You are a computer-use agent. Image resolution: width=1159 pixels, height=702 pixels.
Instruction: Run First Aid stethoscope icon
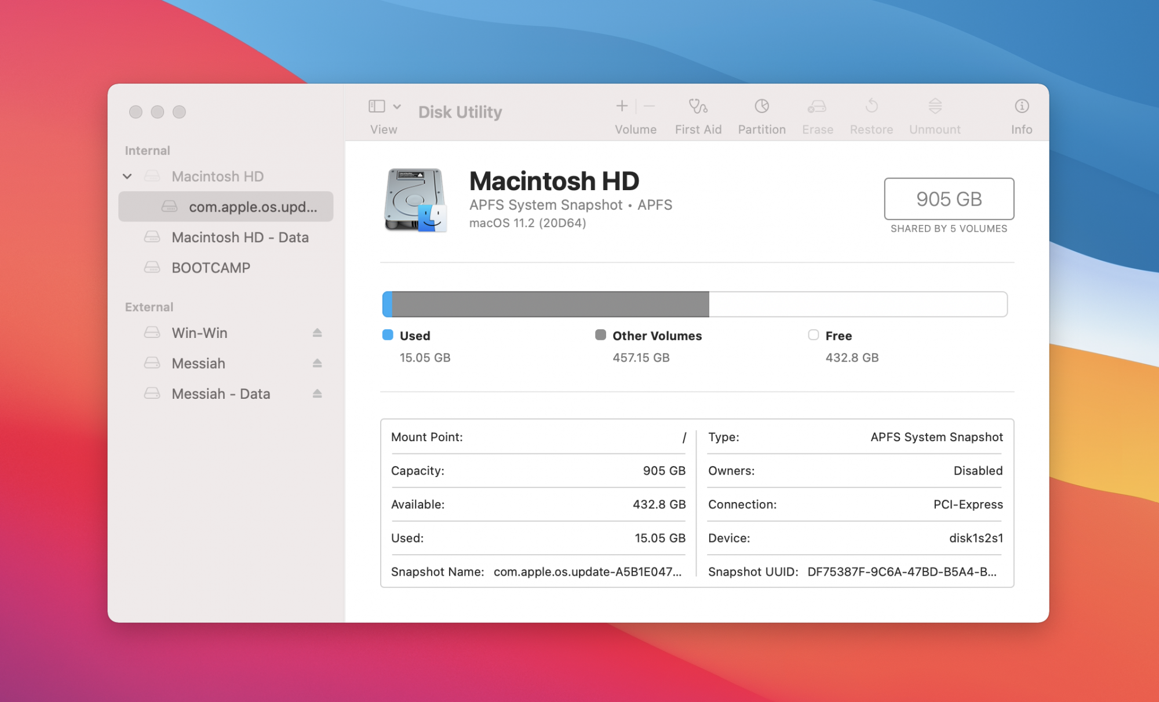698,106
